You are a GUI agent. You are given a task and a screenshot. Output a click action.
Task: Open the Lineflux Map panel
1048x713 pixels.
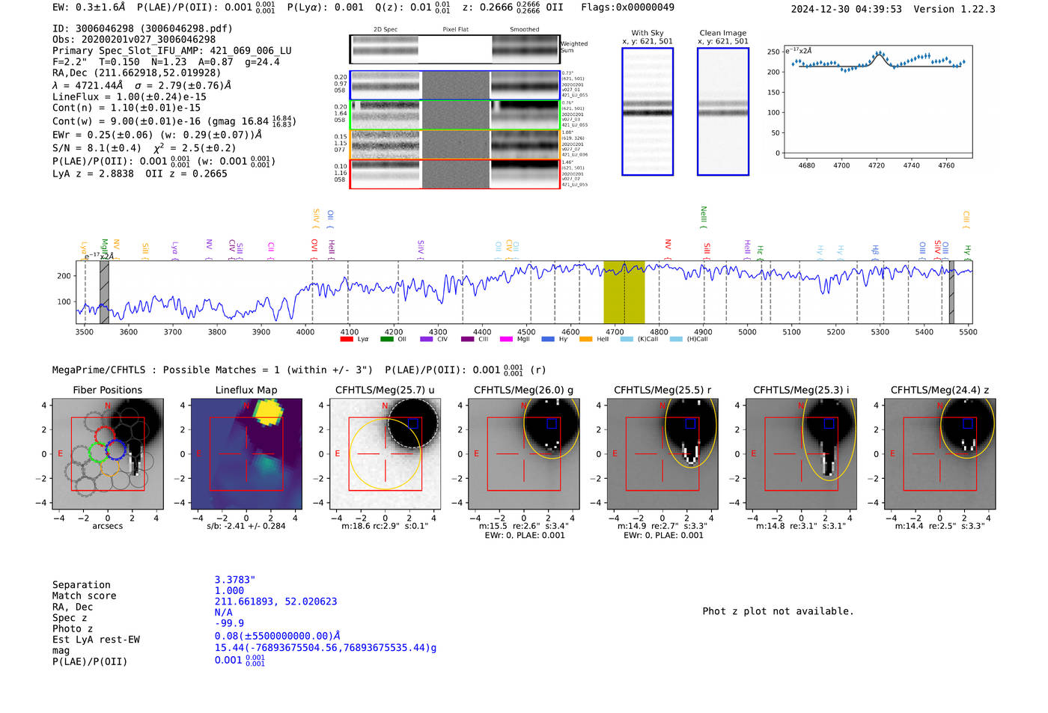pos(246,454)
